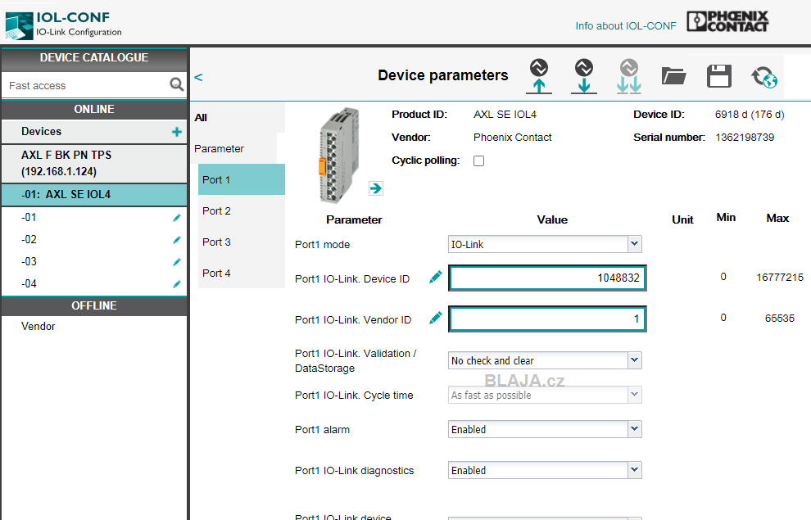Click the Port1 mode label
The width and height of the screenshot is (811, 520).
322,245
